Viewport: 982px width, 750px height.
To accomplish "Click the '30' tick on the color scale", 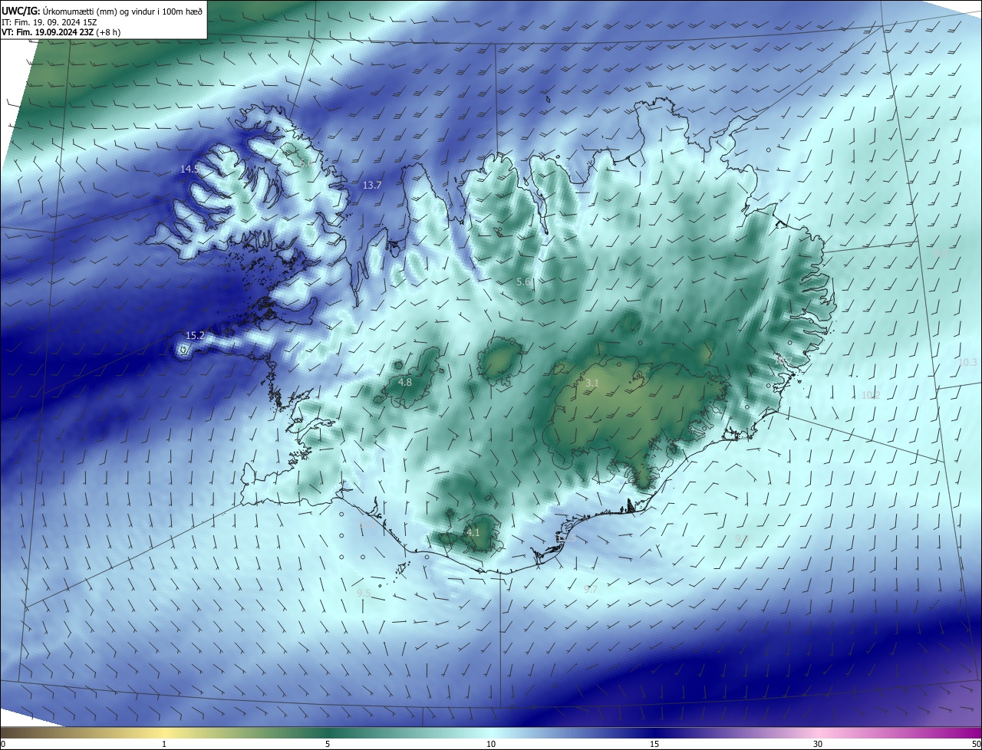I will coord(818,744).
